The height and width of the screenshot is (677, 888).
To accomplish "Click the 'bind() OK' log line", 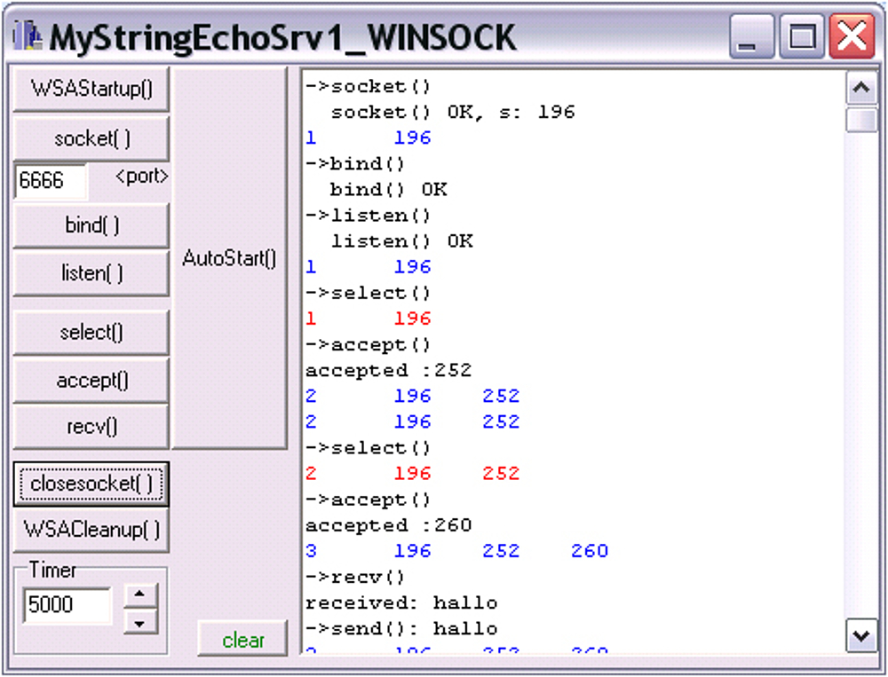I will (x=388, y=190).
